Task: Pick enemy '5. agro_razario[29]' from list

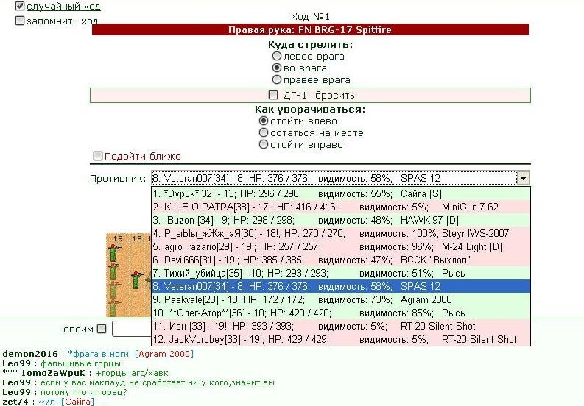Action: point(341,246)
